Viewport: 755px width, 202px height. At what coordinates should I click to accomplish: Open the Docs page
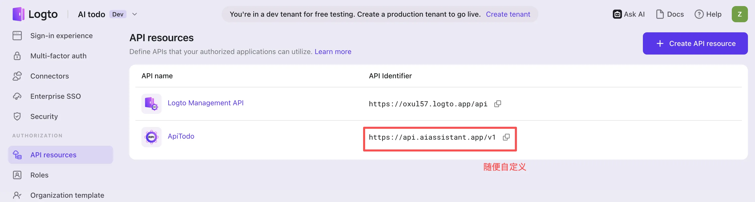[x=670, y=14]
